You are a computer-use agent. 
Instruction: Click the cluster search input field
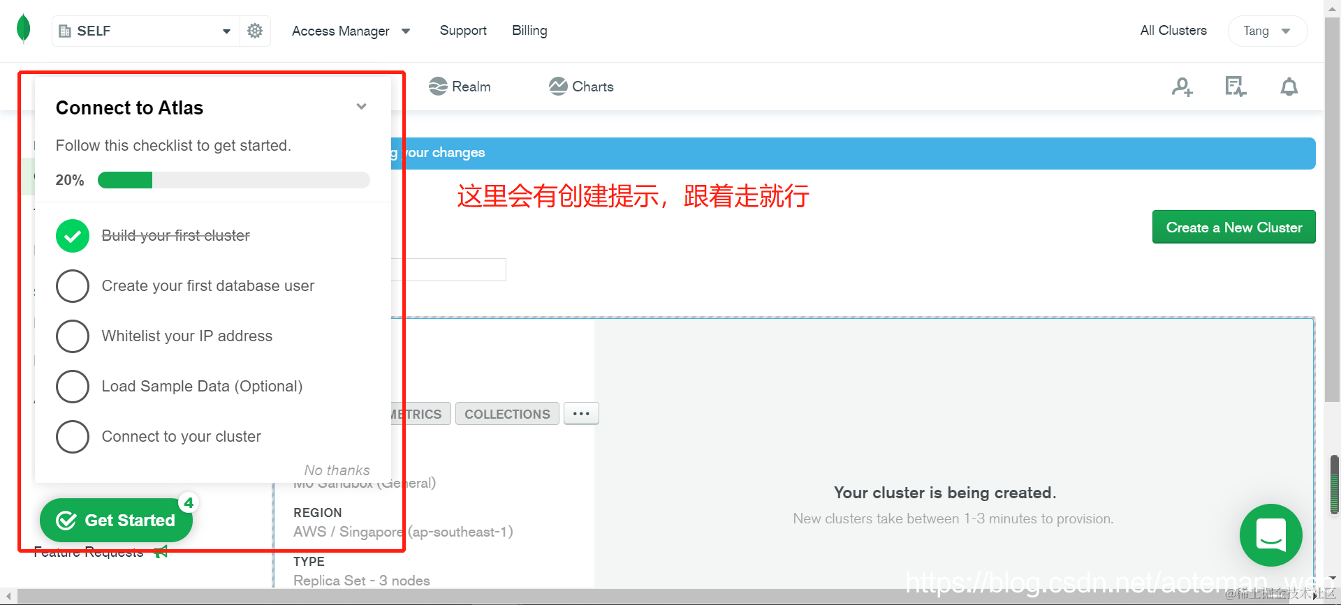pyautogui.click(x=448, y=270)
